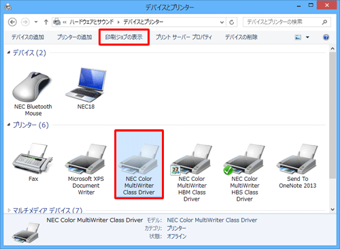Screen dimensions: 340x249
Task: Click the breadcrumb overflow chevron «
Action: (65, 22)
